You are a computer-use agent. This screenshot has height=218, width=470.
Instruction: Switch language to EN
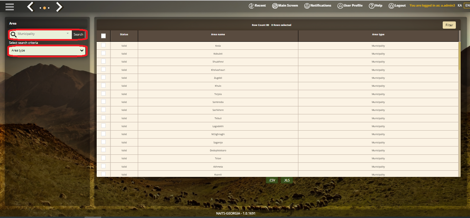point(467,6)
